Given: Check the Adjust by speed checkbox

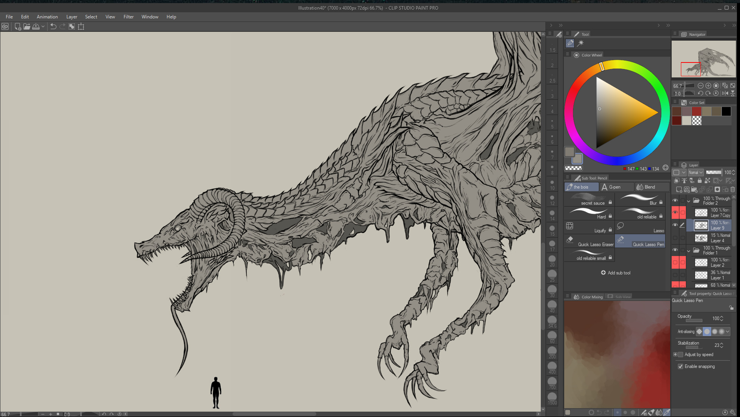Looking at the screenshot, I should (681, 355).
